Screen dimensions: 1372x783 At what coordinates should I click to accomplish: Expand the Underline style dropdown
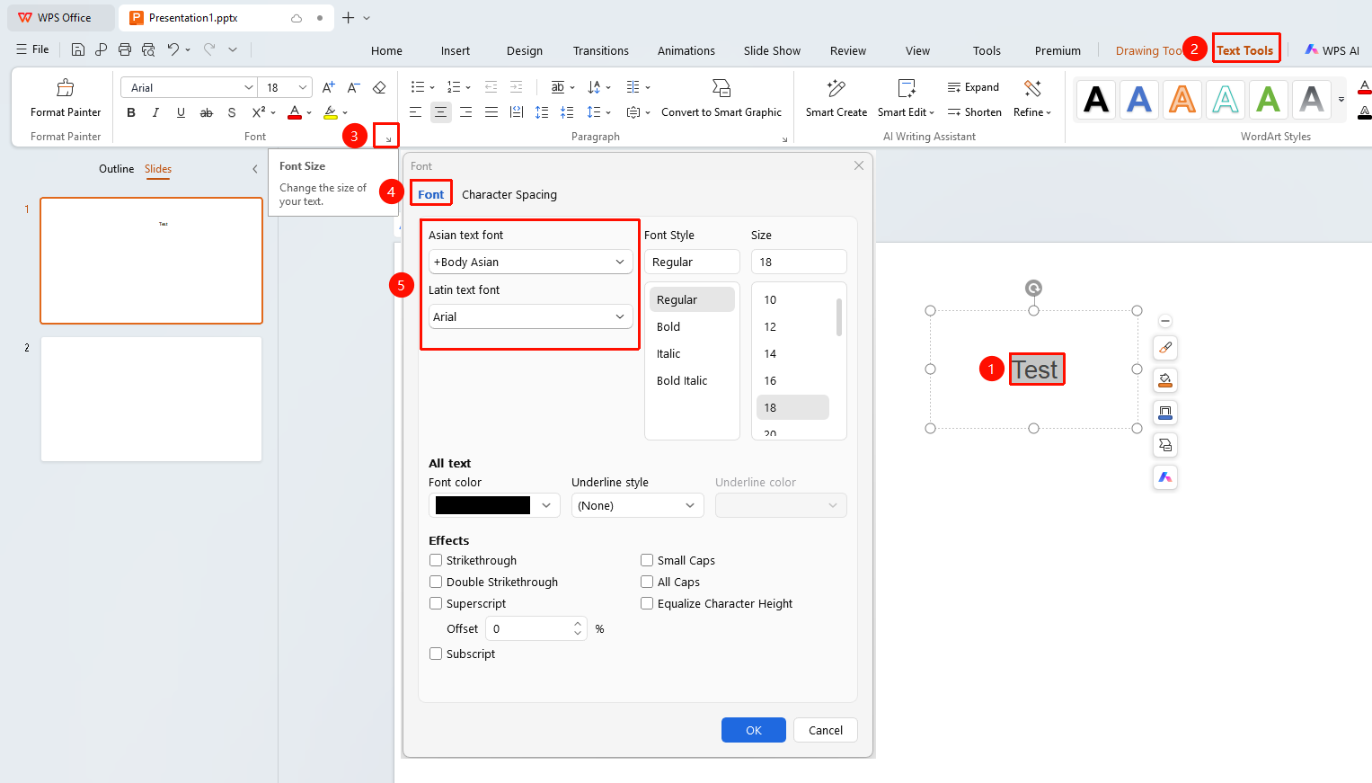[x=637, y=505]
